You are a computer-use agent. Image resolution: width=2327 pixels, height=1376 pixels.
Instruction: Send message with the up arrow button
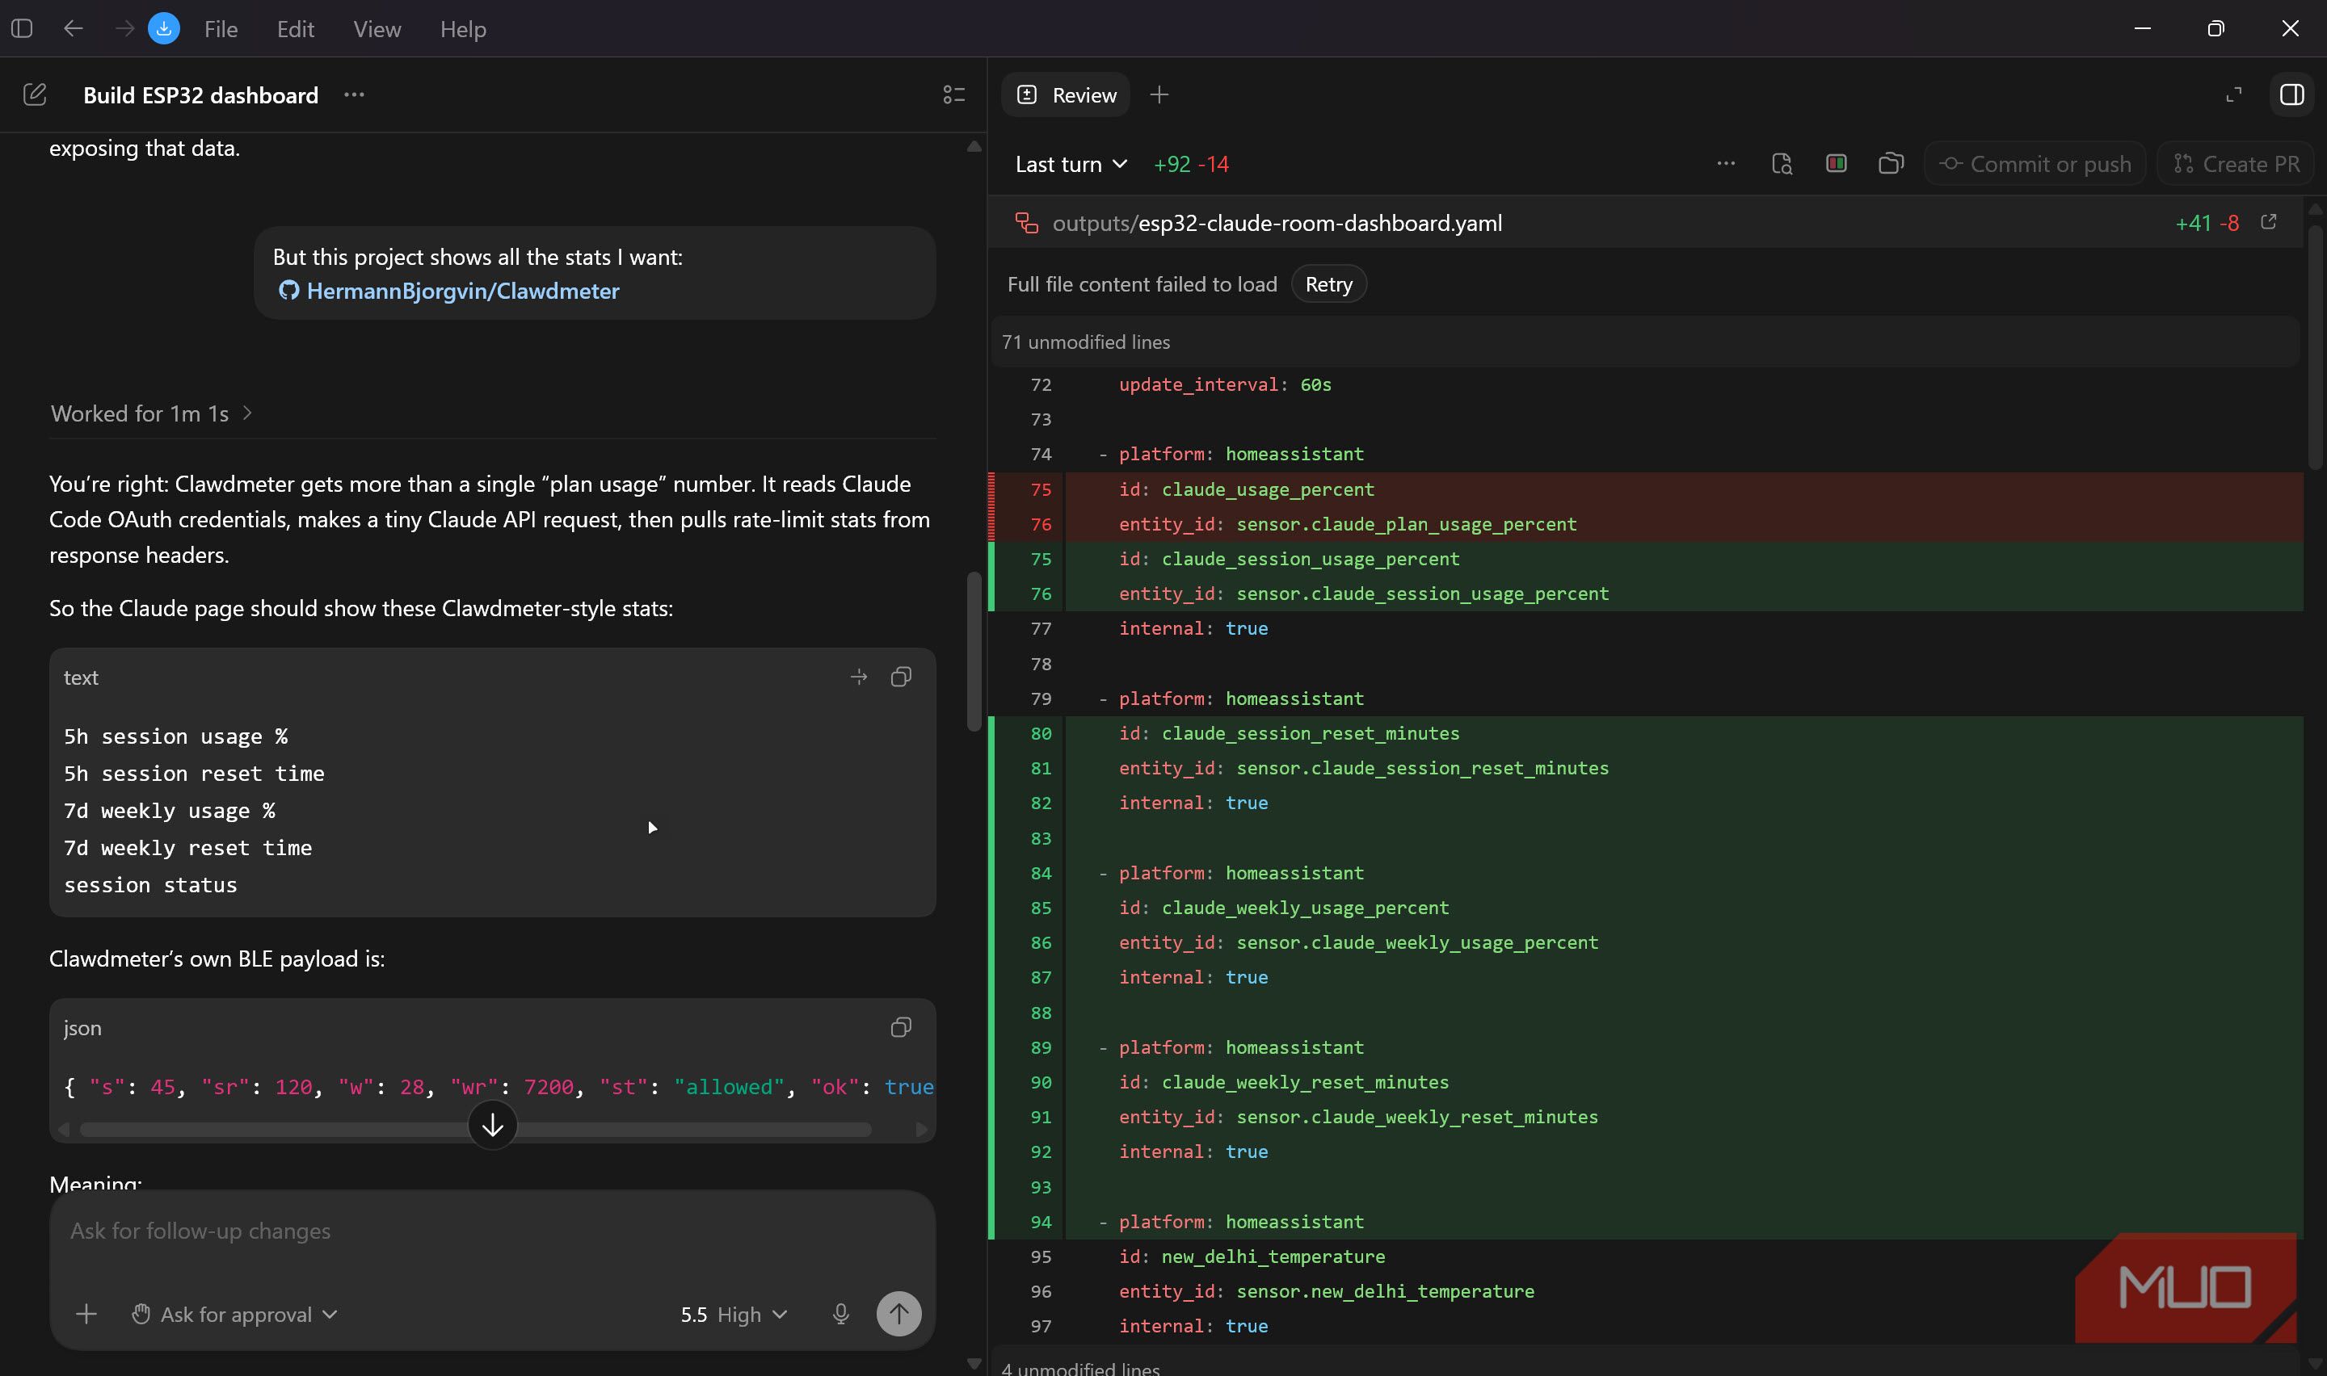(898, 1314)
